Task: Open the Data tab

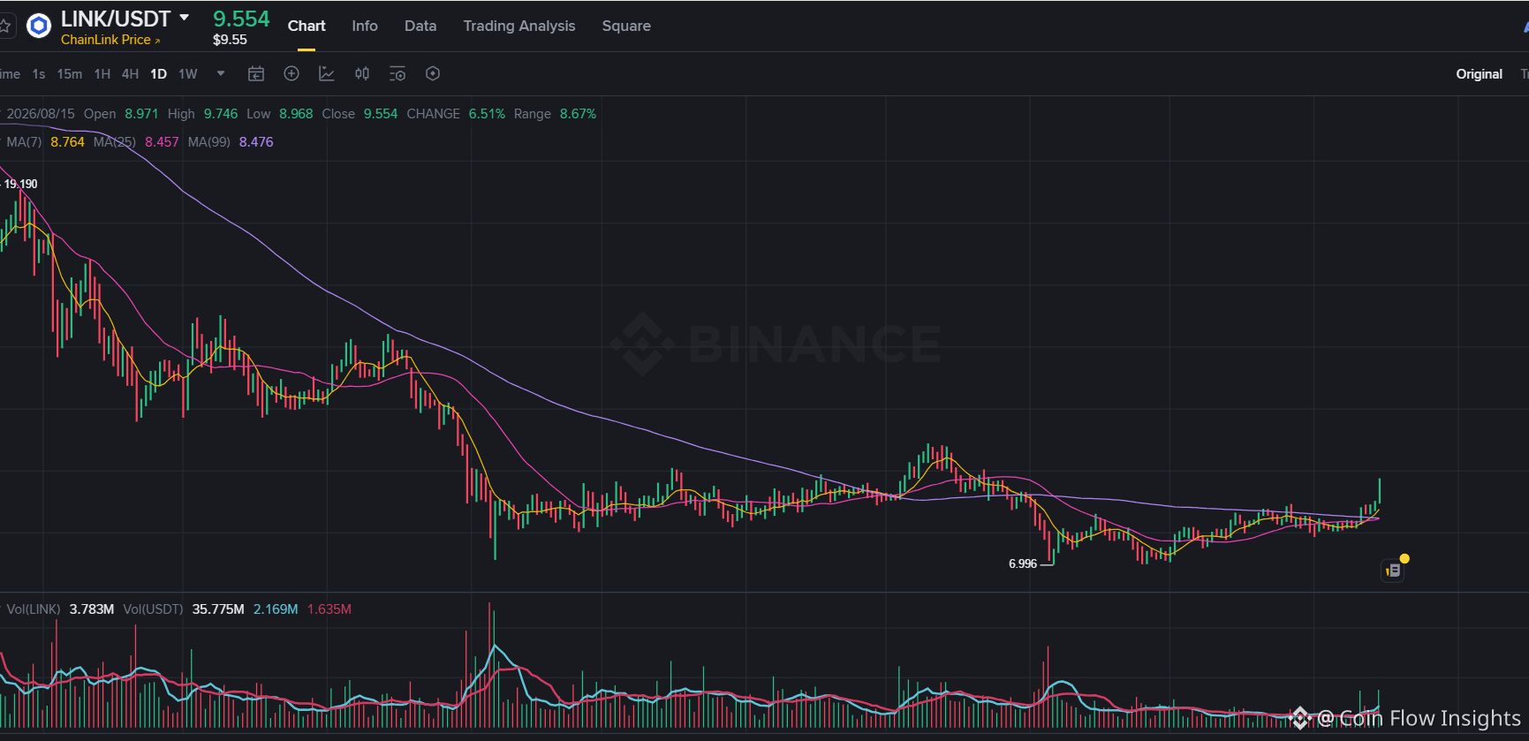Action: click(420, 26)
